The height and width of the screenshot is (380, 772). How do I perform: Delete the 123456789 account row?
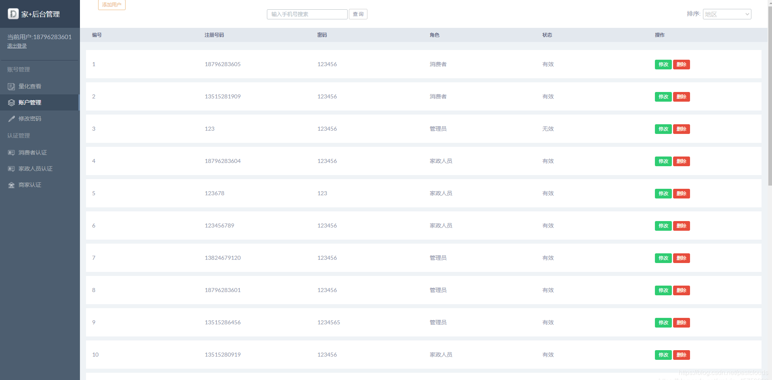682,226
